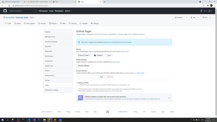
Task: Open a new browser tab
Action: (104, 2)
